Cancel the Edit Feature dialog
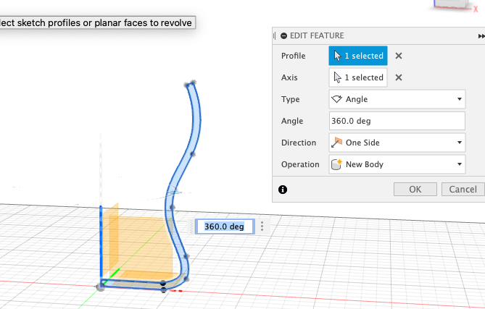 (463, 189)
